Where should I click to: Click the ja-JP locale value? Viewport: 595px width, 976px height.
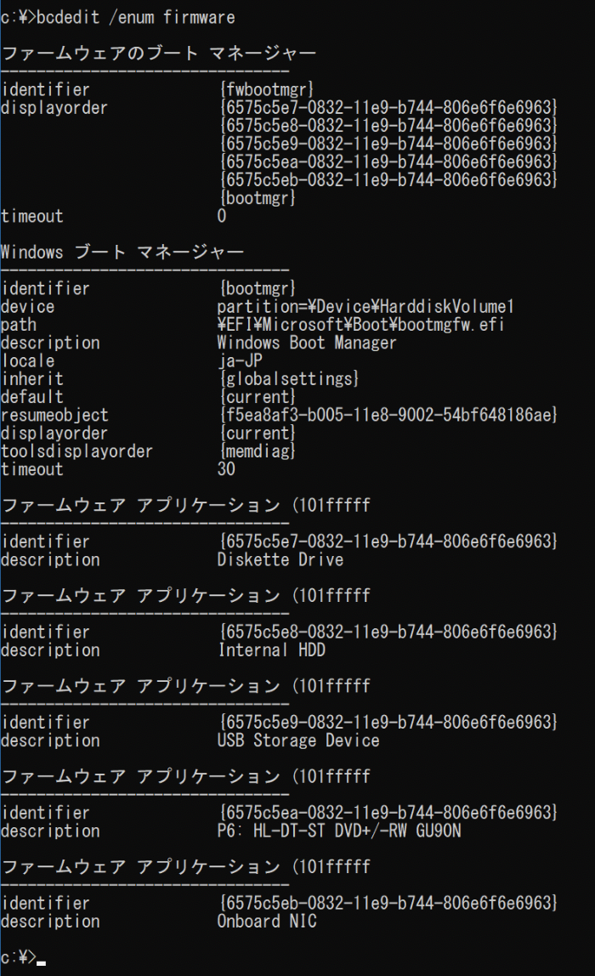click(240, 360)
